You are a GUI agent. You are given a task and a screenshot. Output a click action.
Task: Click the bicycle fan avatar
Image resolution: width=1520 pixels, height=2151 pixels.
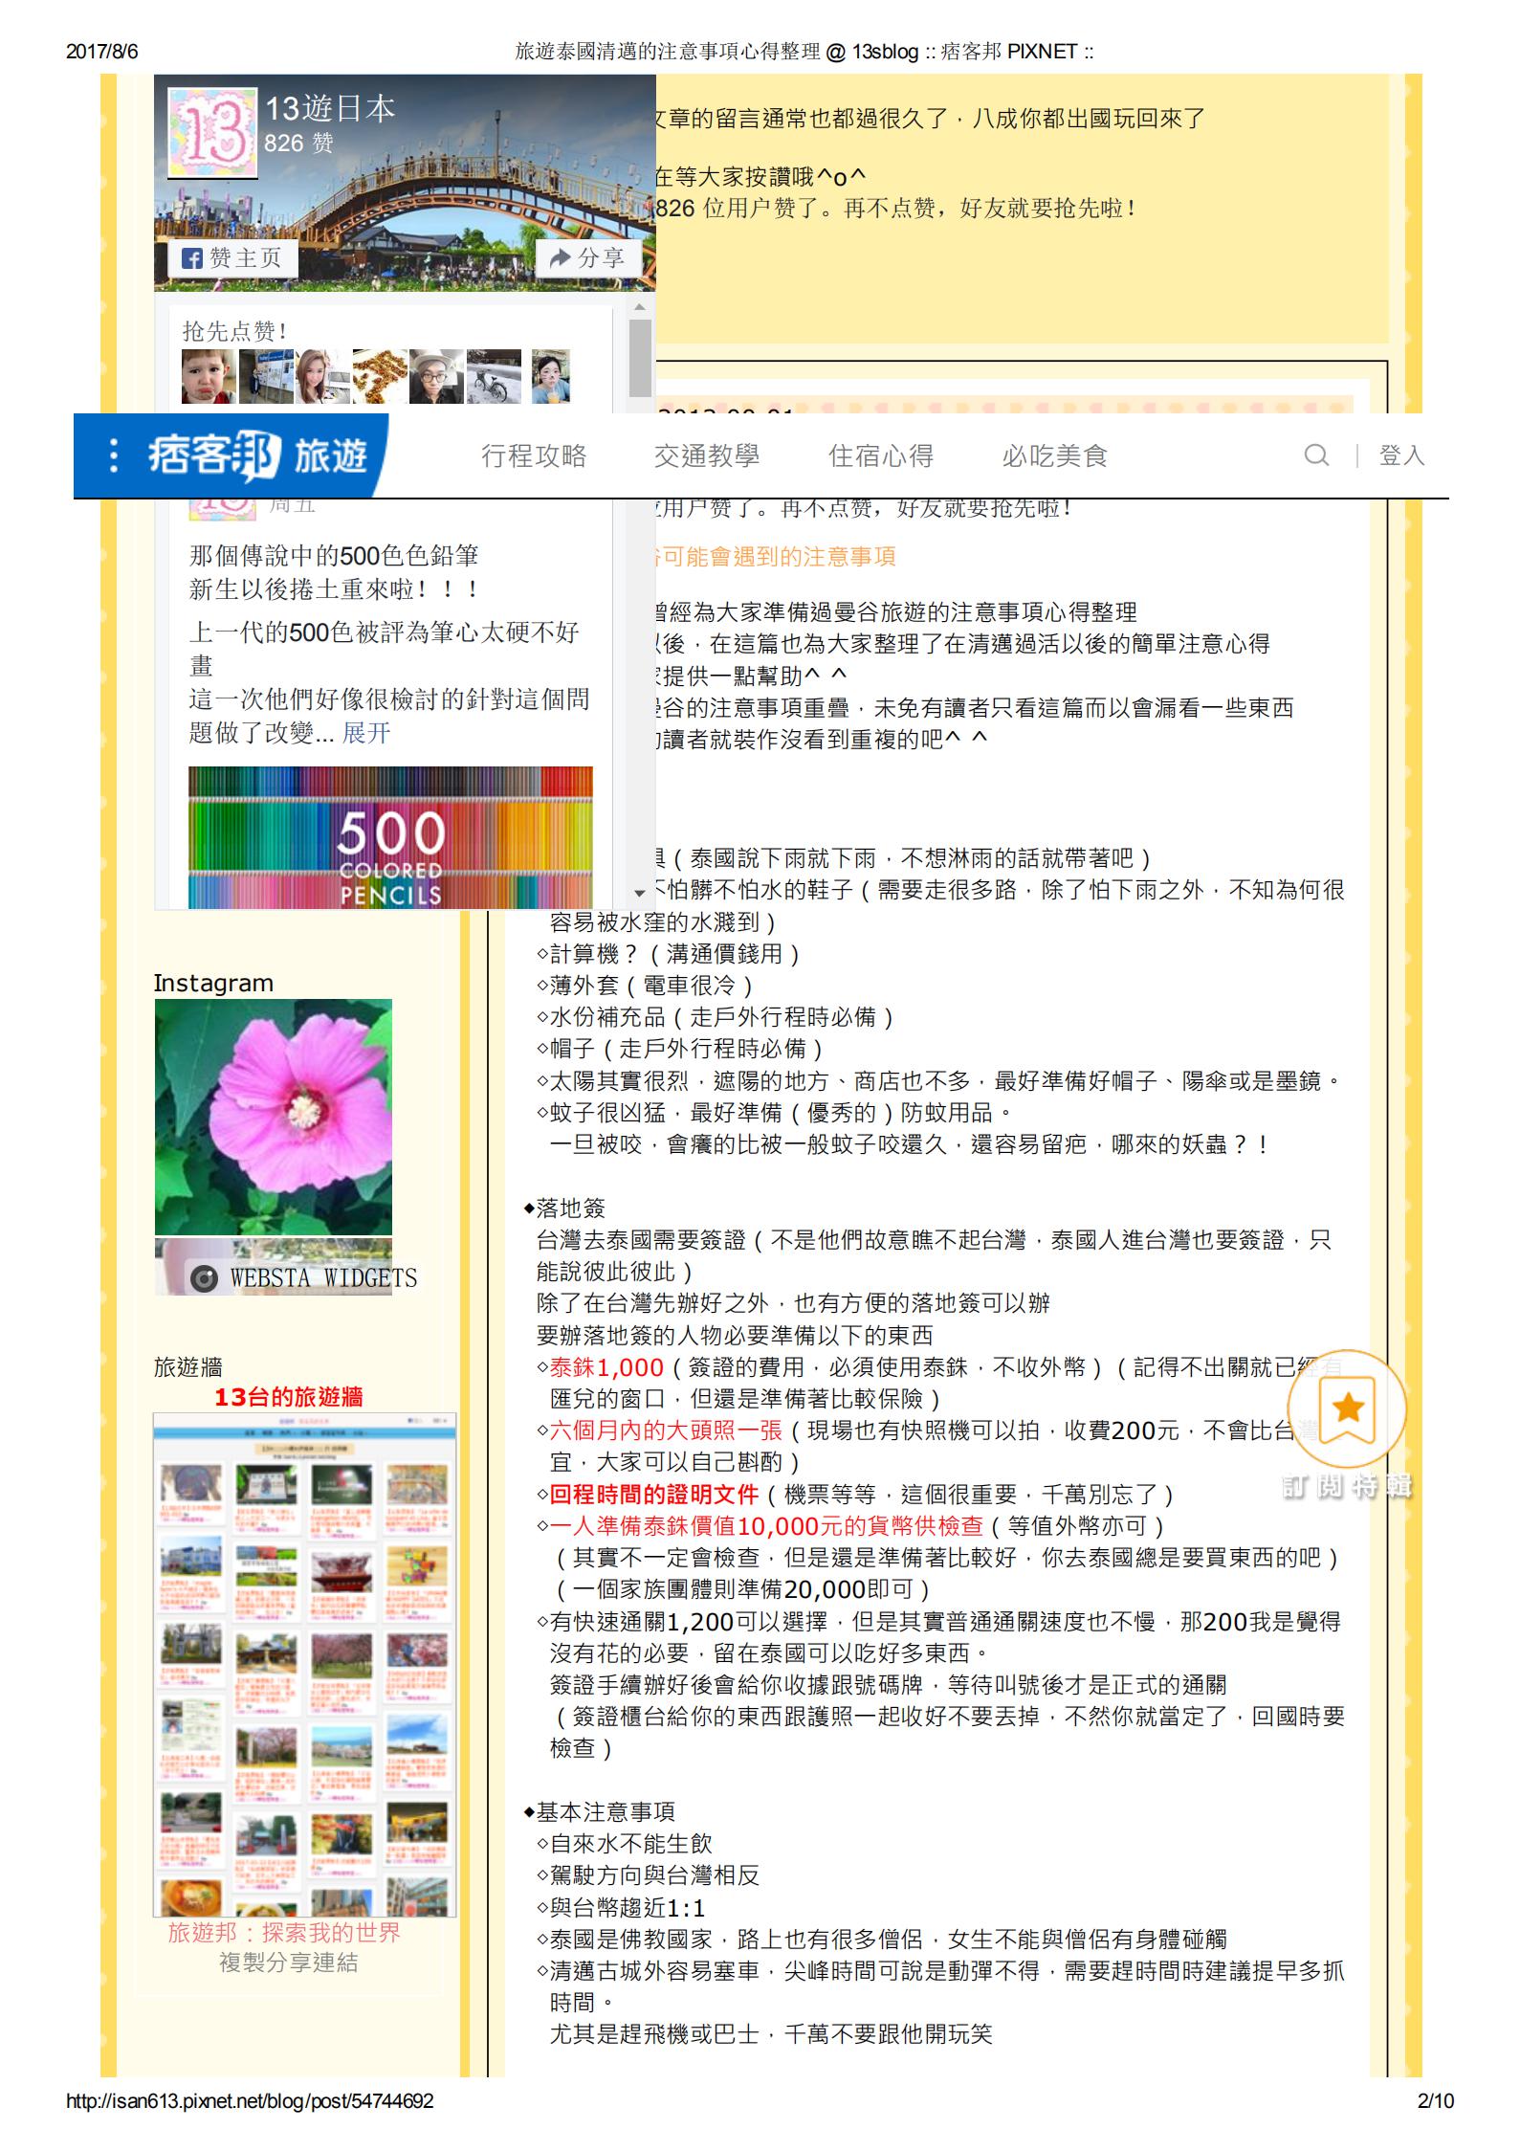coord(494,376)
